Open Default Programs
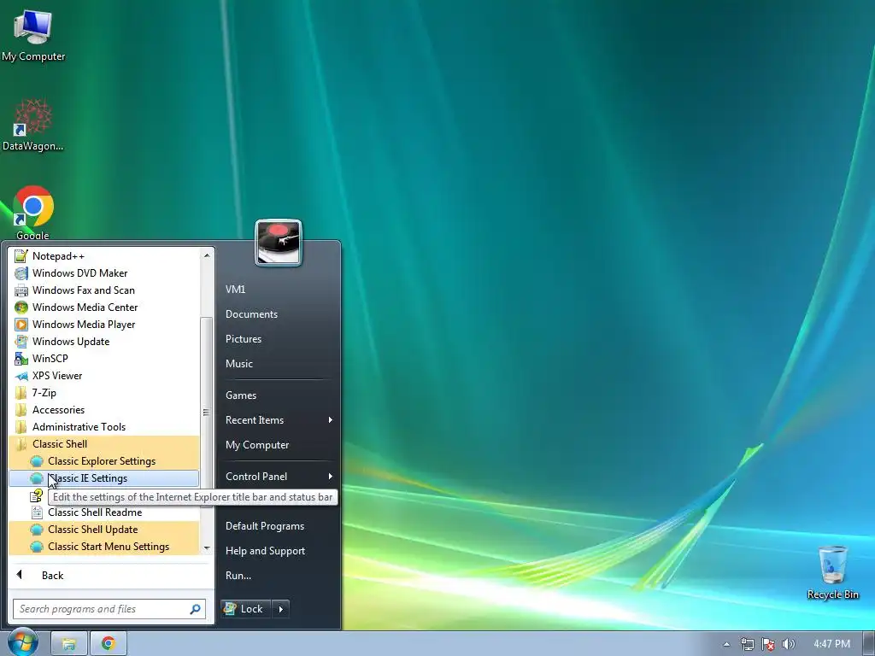The image size is (875, 656). coord(278,526)
